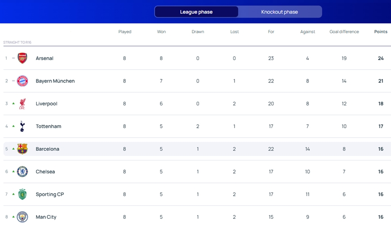Click the Arsenal club crest
391x226 pixels.
(22, 58)
